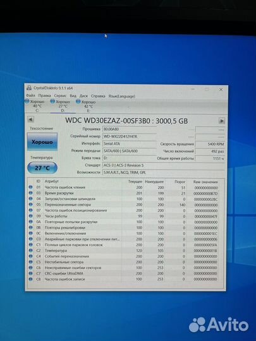Viewport: 256px width, 341px height.
Task: Select the Частота ошибок чтения attribute
Action: (x=65, y=188)
